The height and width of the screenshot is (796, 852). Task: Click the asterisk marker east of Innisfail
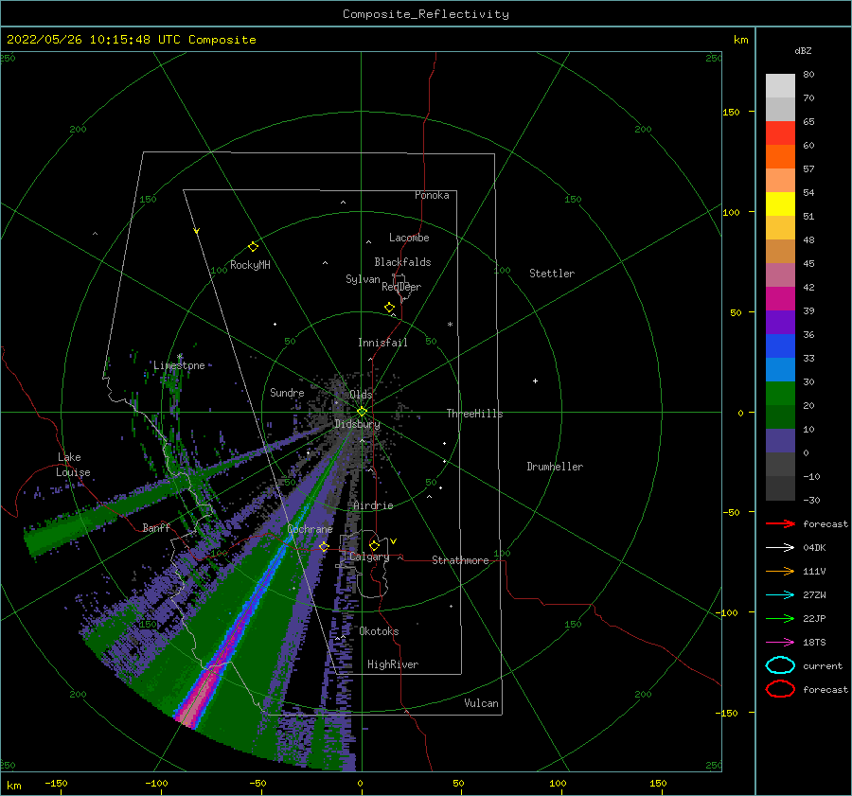[450, 325]
